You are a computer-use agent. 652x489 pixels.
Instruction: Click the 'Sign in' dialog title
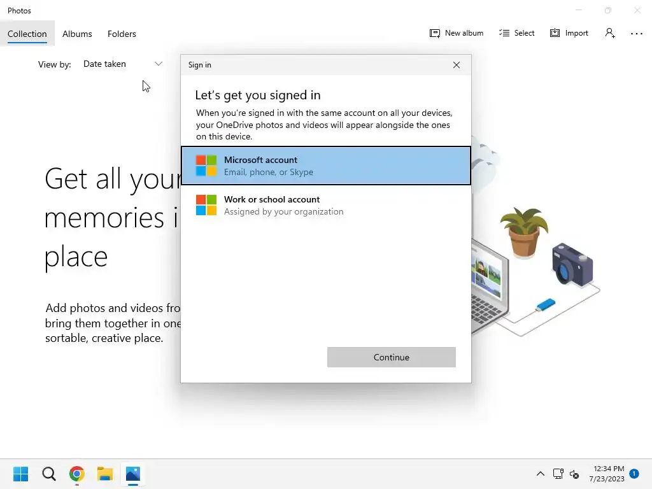(199, 65)
